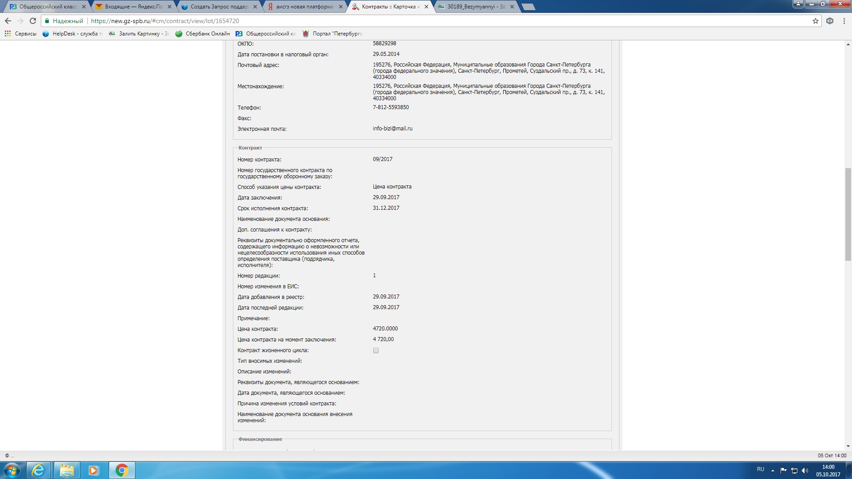Open HelpDesk bookmark link
The height and width of the screenshot is (479, 852).
click(72, 34)
